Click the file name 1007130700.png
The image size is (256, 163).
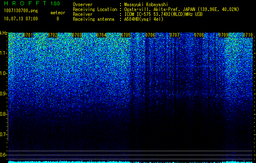pos(21,11)
